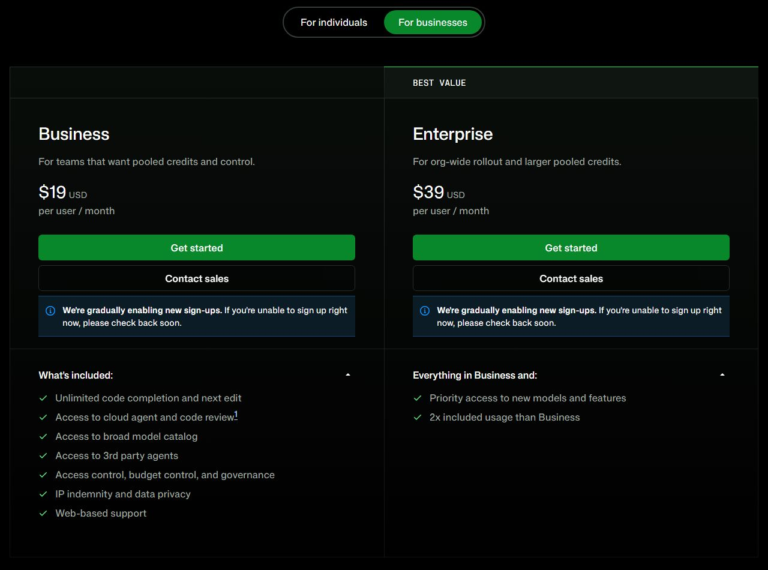This screenshot has width=768, height=570.
Task: Contact sales for the Enterprise plan
Action: click(571, 278)
